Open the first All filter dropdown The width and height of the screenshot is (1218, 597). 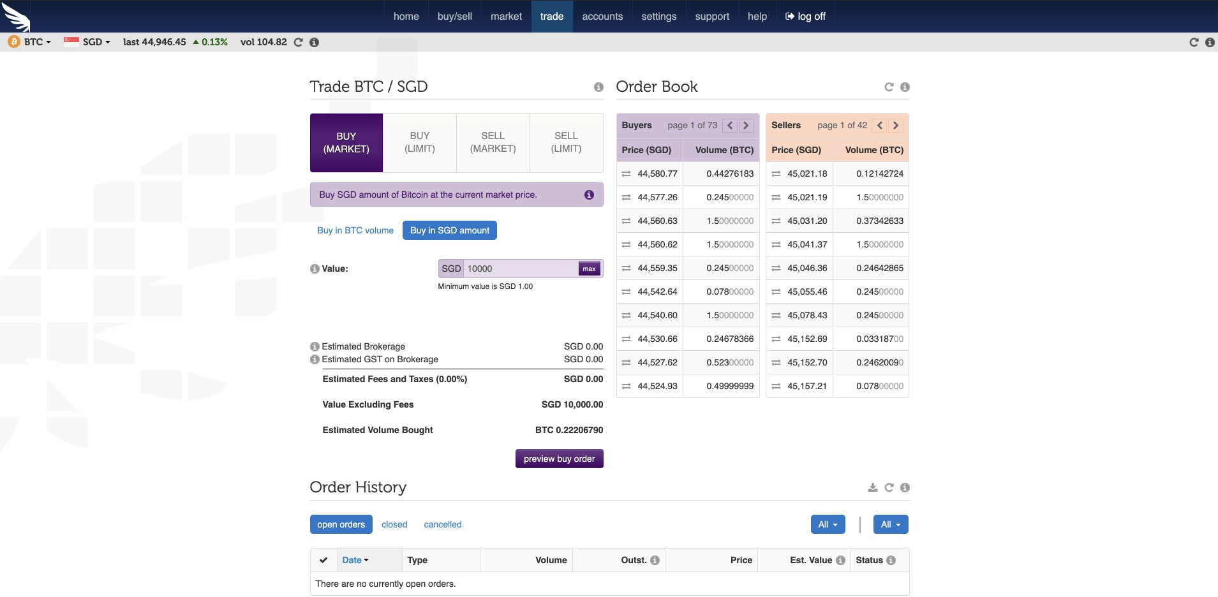[828, 524]
